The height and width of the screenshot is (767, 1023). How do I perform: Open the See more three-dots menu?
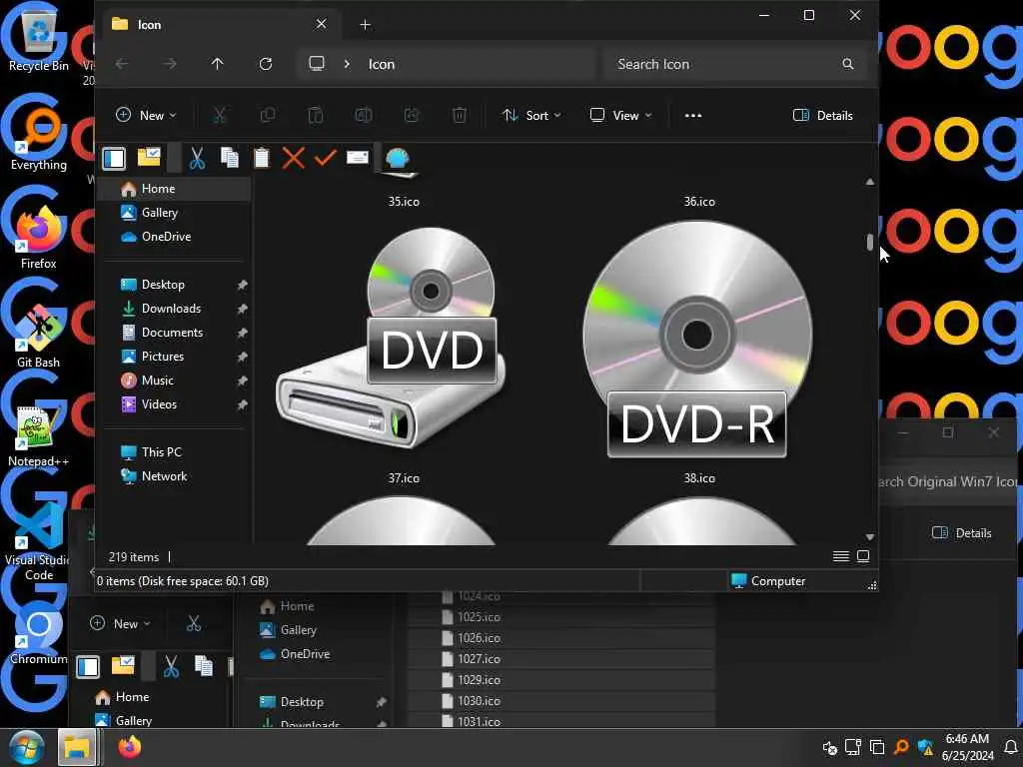click(693, 116)
